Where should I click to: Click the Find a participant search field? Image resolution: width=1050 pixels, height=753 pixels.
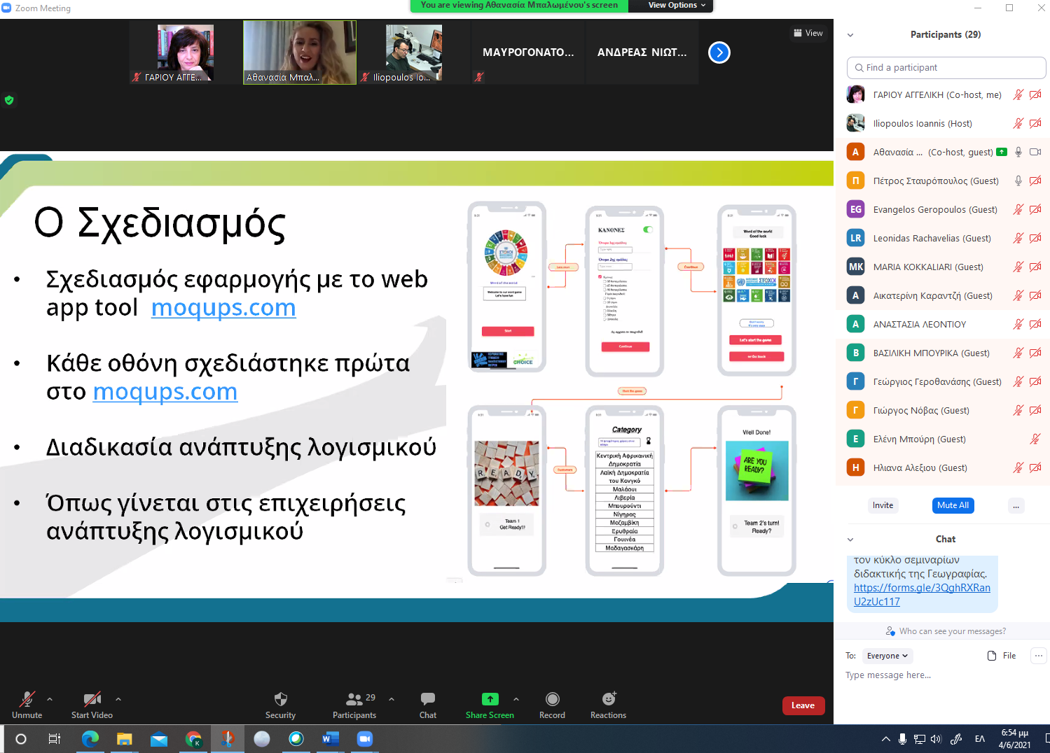pos(946,68)
